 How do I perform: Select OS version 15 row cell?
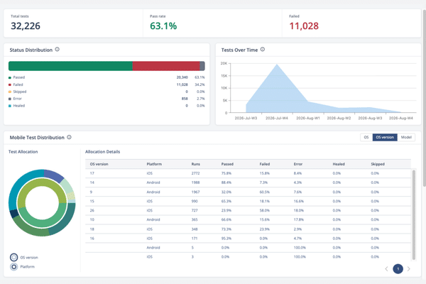coord(92,202)
